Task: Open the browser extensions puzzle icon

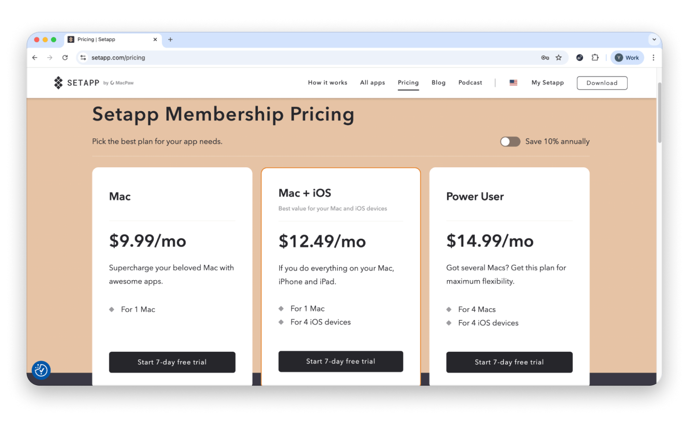Action: click(x=595, y=57)
